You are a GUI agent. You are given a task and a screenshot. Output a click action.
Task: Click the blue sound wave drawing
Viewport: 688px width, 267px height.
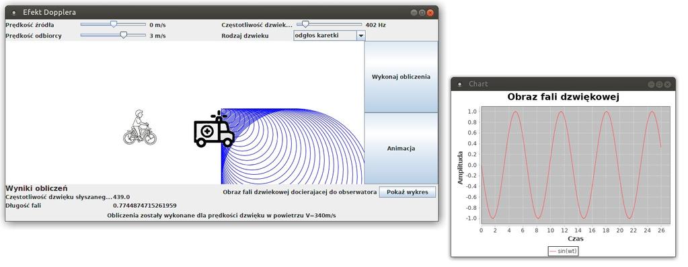(x=293, y=146)
